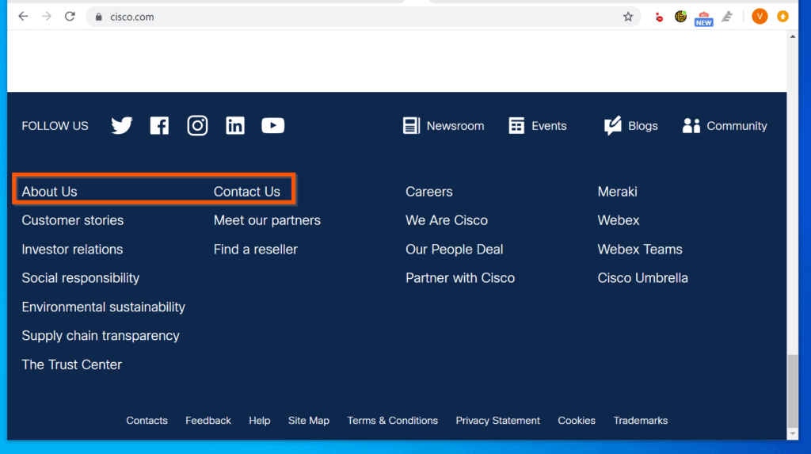Open Environmental sustainability link
Image resolution: width=811 pixels, height=454 pixels.
[103, 307]
